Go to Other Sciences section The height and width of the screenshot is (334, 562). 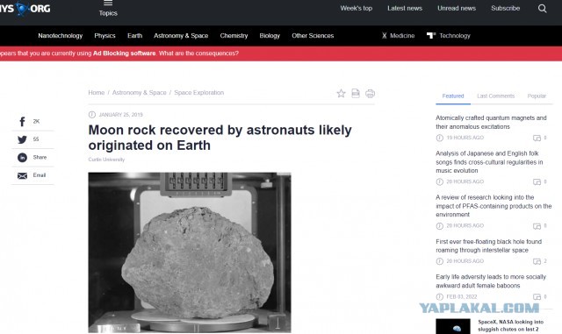tap(313, 35)
